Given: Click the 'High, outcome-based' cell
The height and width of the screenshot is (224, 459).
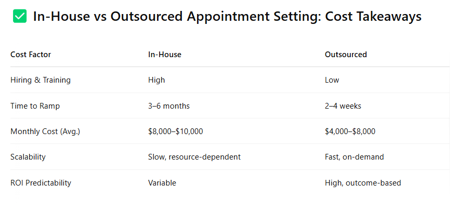Looking at the screenshot, I should click(x=363, y=183).
